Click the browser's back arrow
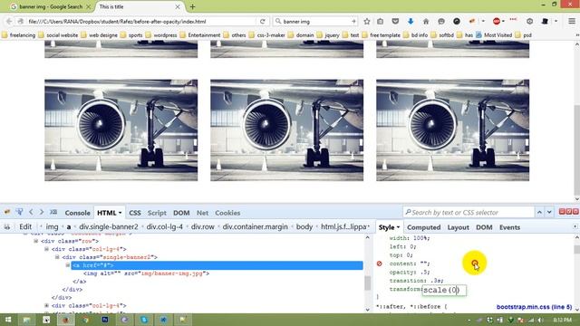580x326 pixels. [9, 22]
